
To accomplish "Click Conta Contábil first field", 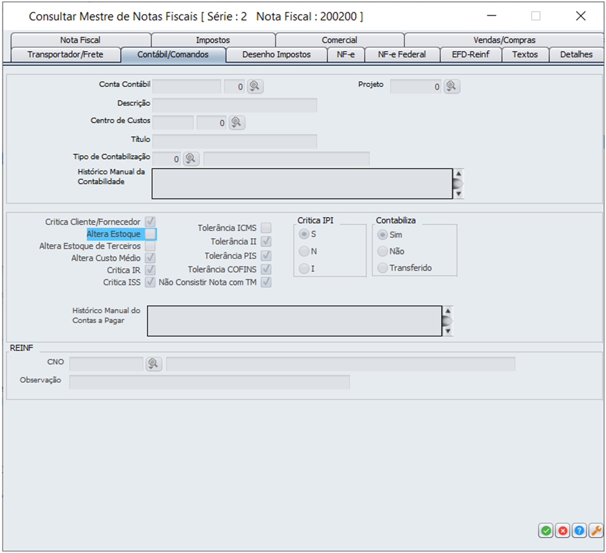I will coord(187,87).
